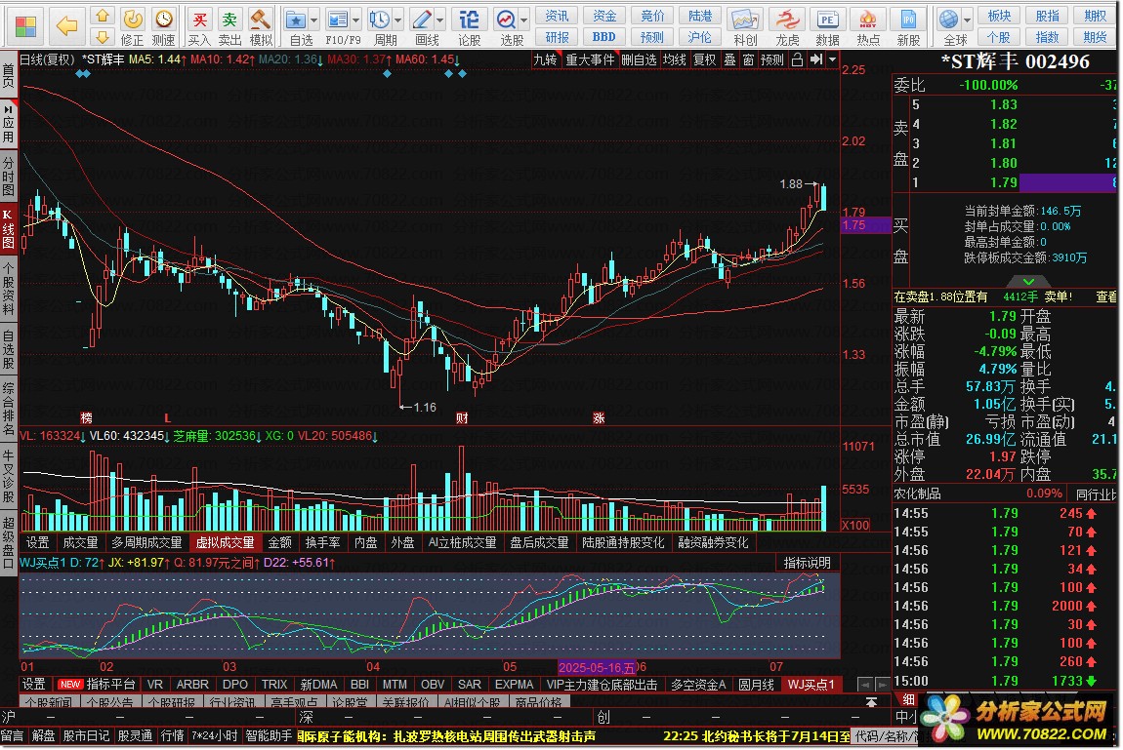Click the page-down arrow icon in toolbar
The width and height of the screenshot is (1123, 750).
click(103, 36)
